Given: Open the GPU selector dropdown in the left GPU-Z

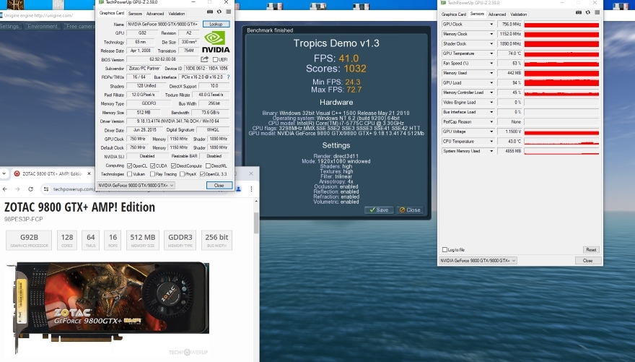Looking at the screenshot, I should pyautogui.click(x=136, y=185).
